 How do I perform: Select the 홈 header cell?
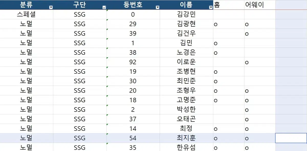click(x=229, y=5)
